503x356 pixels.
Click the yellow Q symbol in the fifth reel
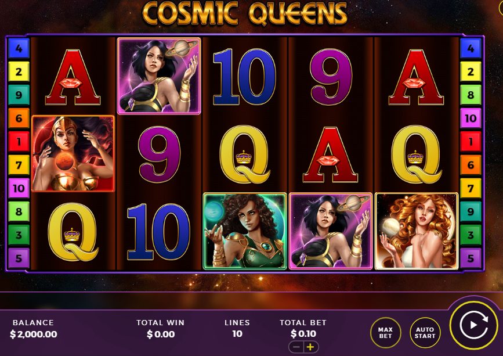click(416, 154)
